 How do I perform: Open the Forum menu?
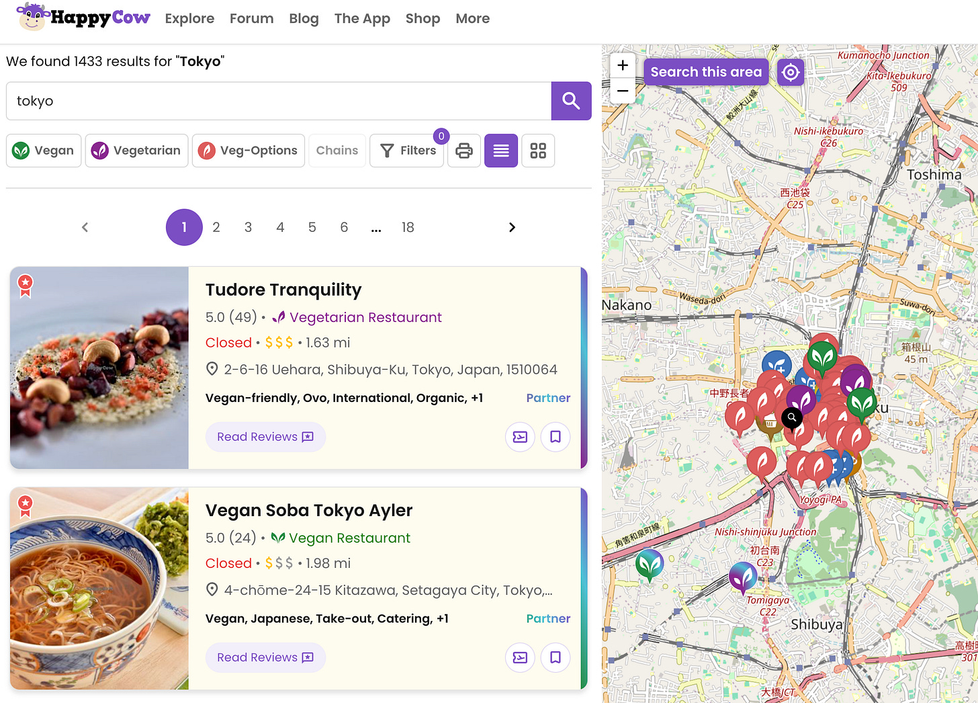[x=251, y=19]
